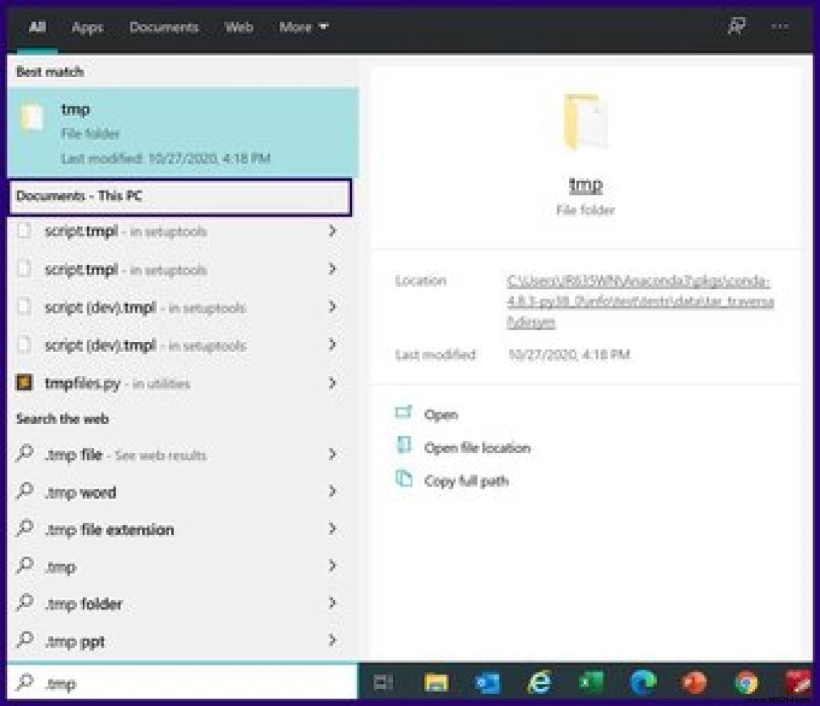Open Microsoft Edge in taskbar

[643, 682]
